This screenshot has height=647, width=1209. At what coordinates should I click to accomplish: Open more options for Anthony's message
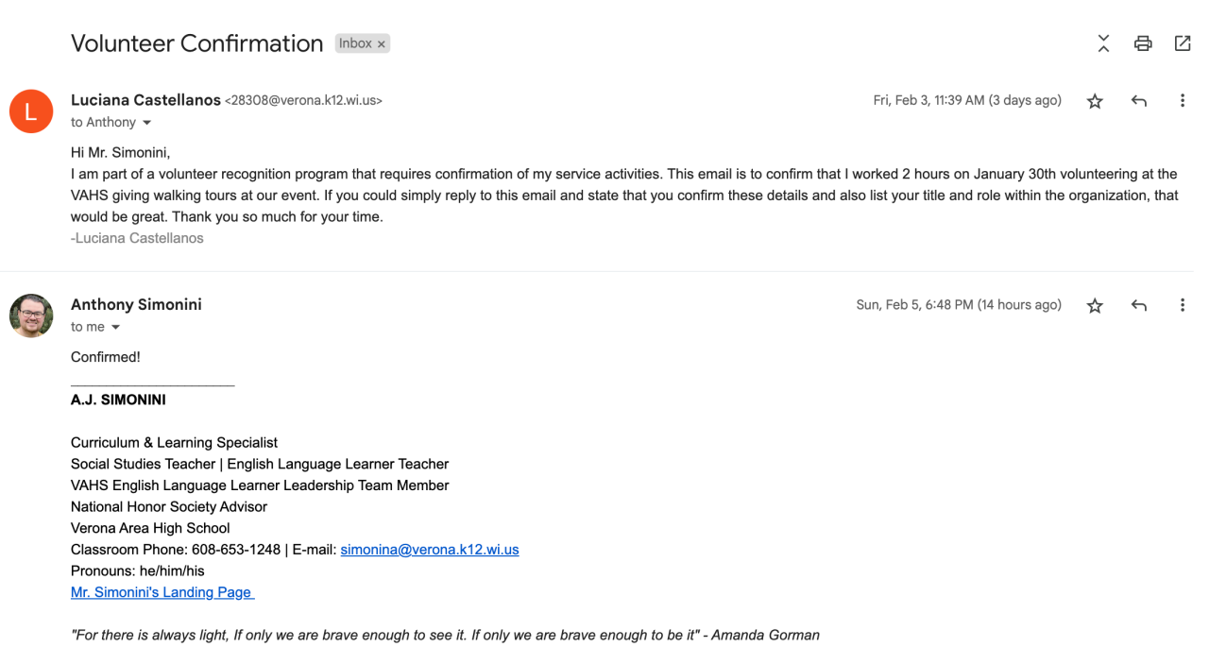point(1182,306)
